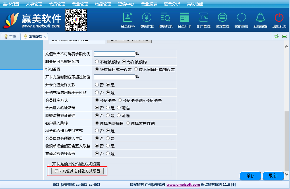This screenshot has height=189, width=290.
Task: Choose 可选 for 会员进入验证密码
Action: pos(119,108)
